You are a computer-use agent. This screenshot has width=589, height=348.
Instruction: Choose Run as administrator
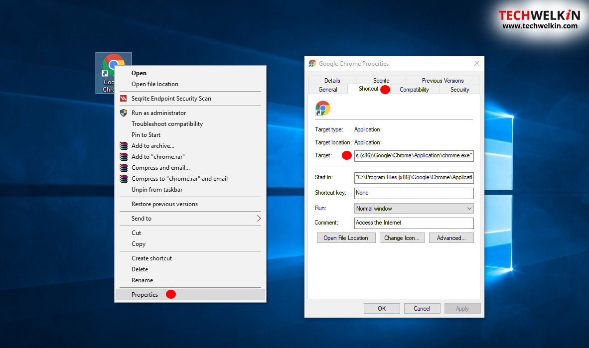190,113
